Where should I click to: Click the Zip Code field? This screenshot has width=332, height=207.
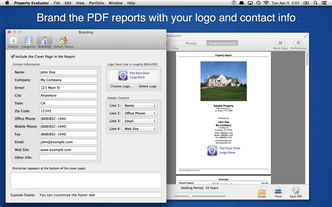pyautogui.click(x=68, y=111)
